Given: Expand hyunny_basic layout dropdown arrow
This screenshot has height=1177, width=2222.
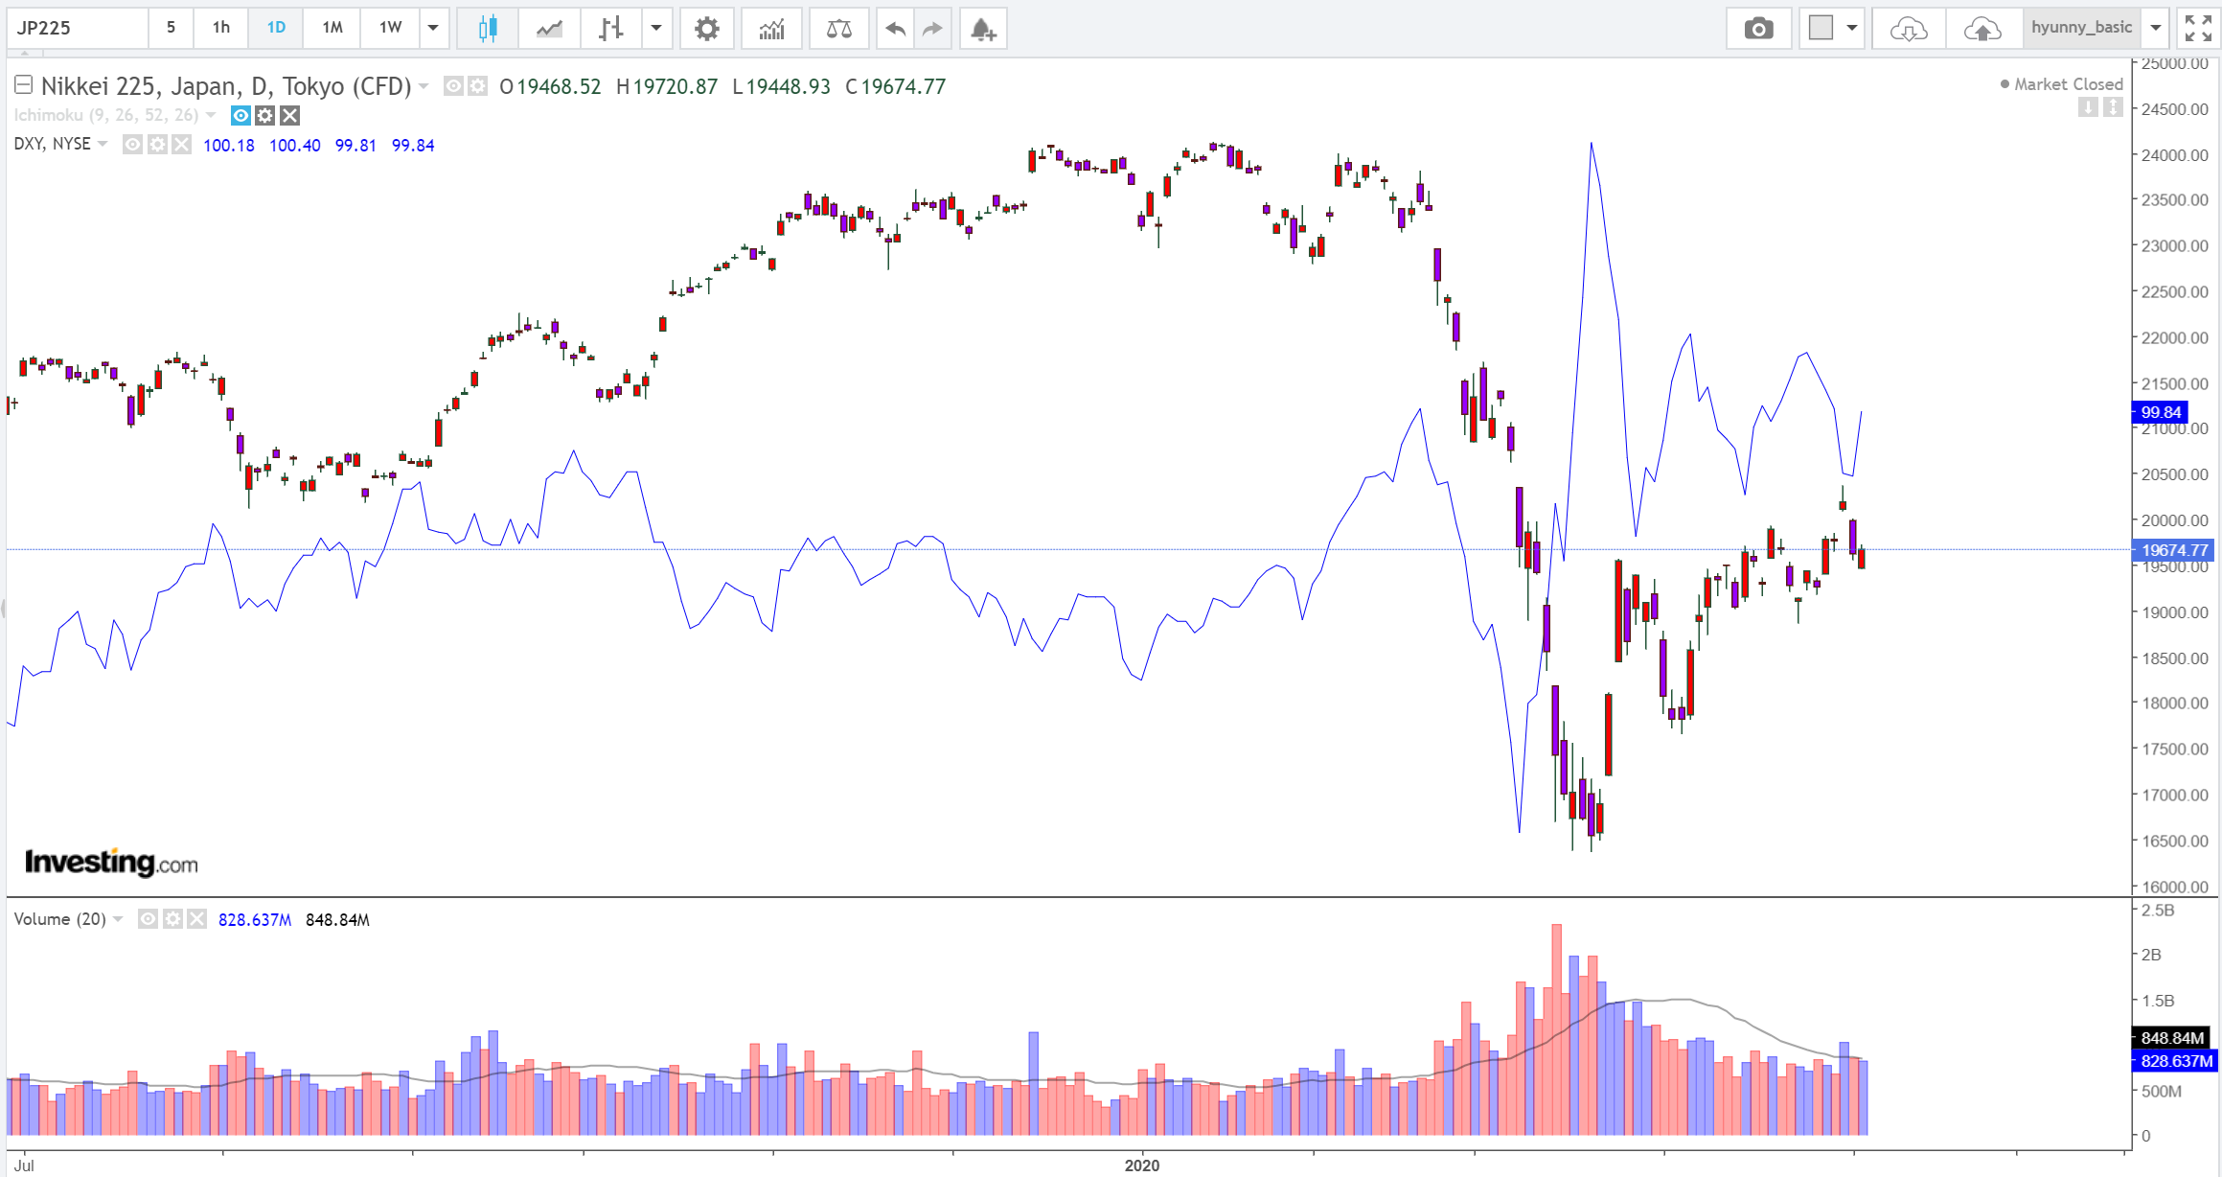Looking at the screenshot, I should [2156, 28].
